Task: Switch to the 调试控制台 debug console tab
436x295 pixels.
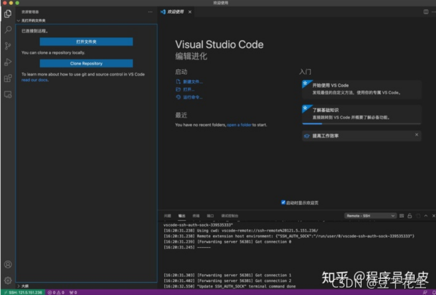Action: coord(230,216)
